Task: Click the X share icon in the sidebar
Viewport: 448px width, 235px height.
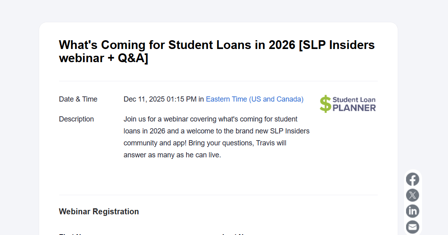Action: pyautogui.click(x=412, y=195)
